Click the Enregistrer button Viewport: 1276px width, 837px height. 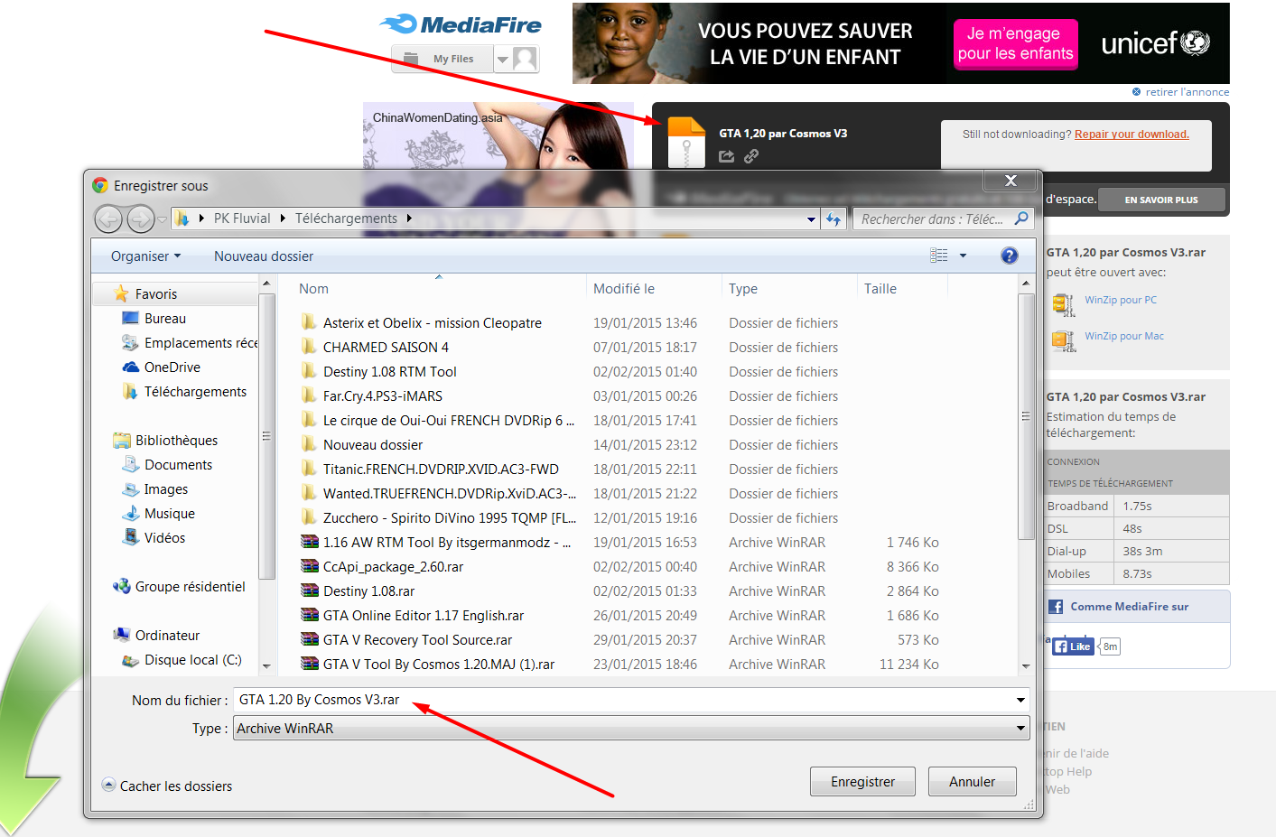[x=862, y=782]
